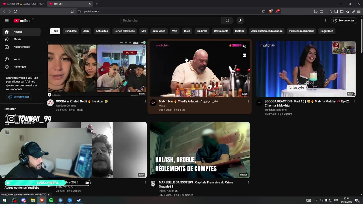The image size is (363, 204).
Task: Select the Restaurants filter chip
Action: pyautogui.click(x=221, y=31)
